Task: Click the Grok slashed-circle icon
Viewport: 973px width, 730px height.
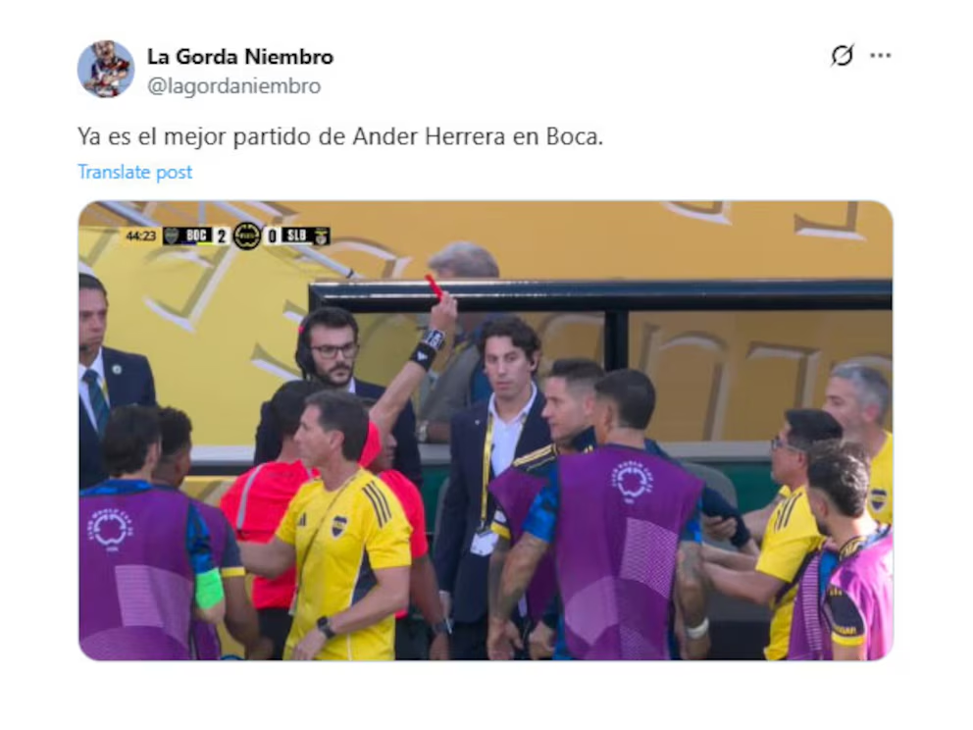Action: [843, 55]
